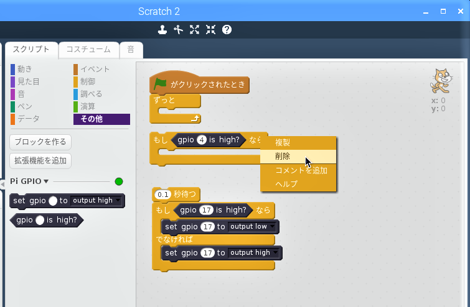
Task: Choose コメントを追加 from the context menu
Action: (x=298, y=170)
